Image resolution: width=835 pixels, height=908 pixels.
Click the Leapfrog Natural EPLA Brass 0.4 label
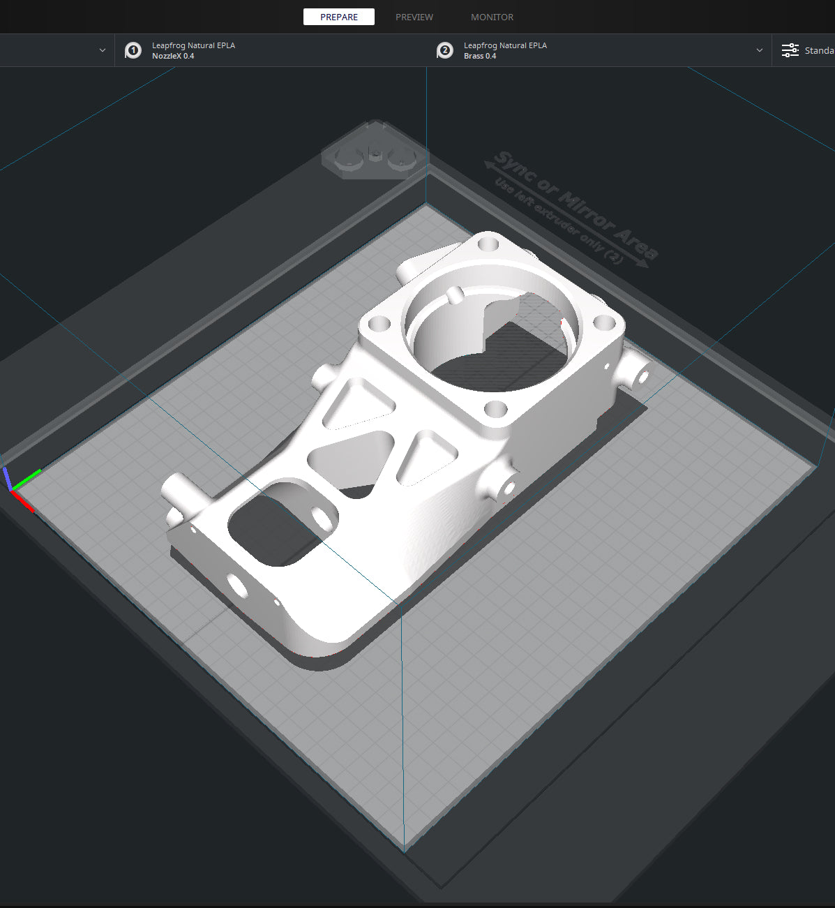click(x=505, y=50)
